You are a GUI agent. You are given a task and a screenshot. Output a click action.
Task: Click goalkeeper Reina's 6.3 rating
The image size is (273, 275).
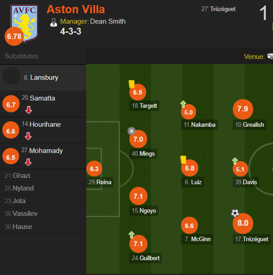pos(94,169)
